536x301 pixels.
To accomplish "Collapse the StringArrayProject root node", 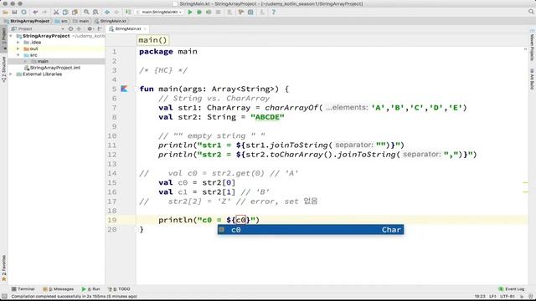I will (x=11, y=36).
